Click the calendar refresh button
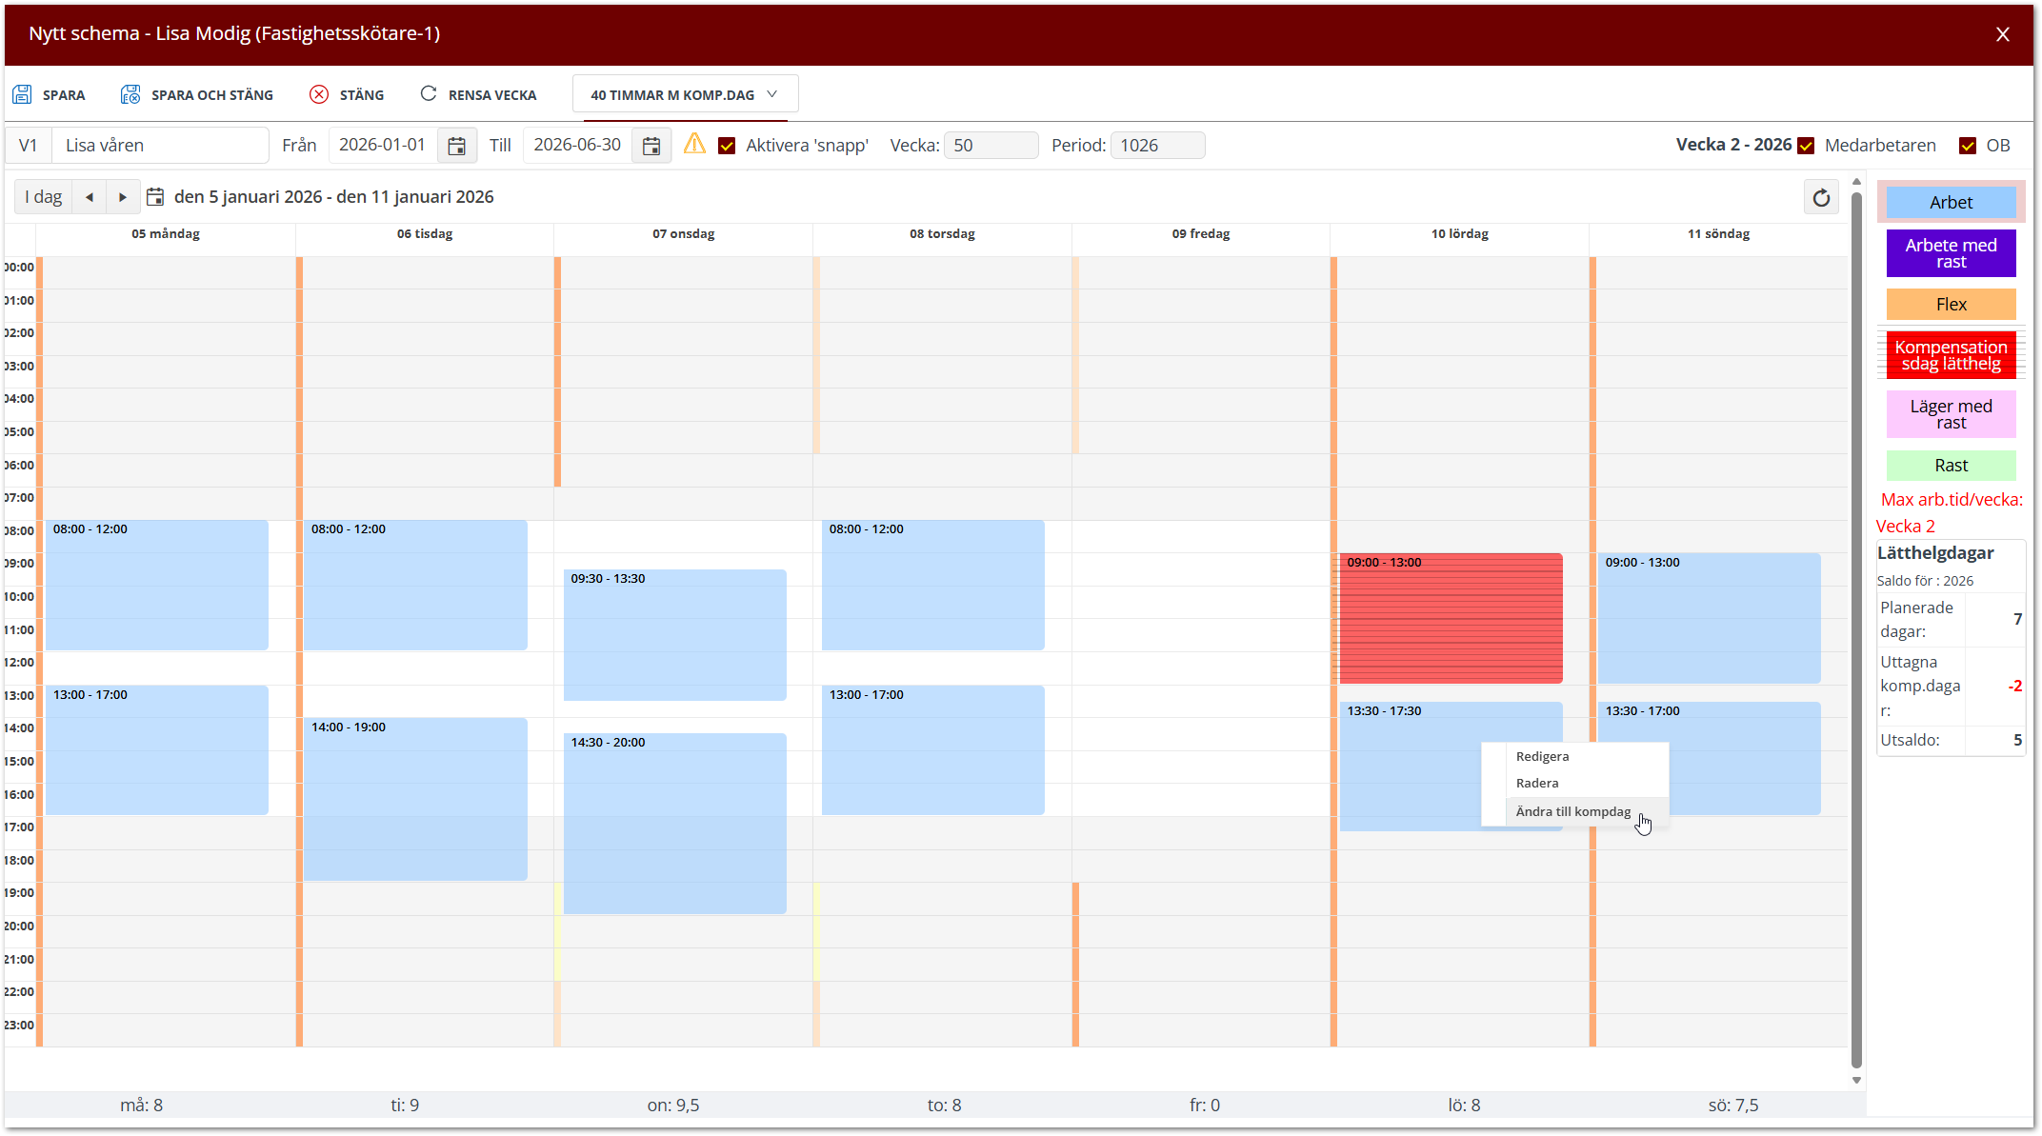2042x1136 pixels. tap(1821, 198)
